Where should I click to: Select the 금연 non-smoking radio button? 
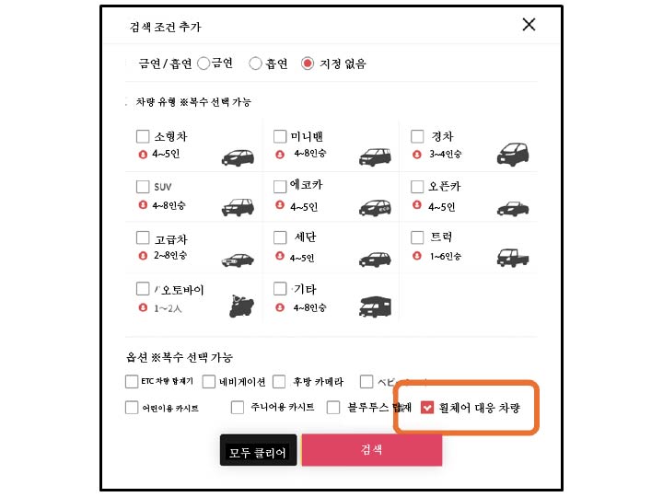click(204, 64)
